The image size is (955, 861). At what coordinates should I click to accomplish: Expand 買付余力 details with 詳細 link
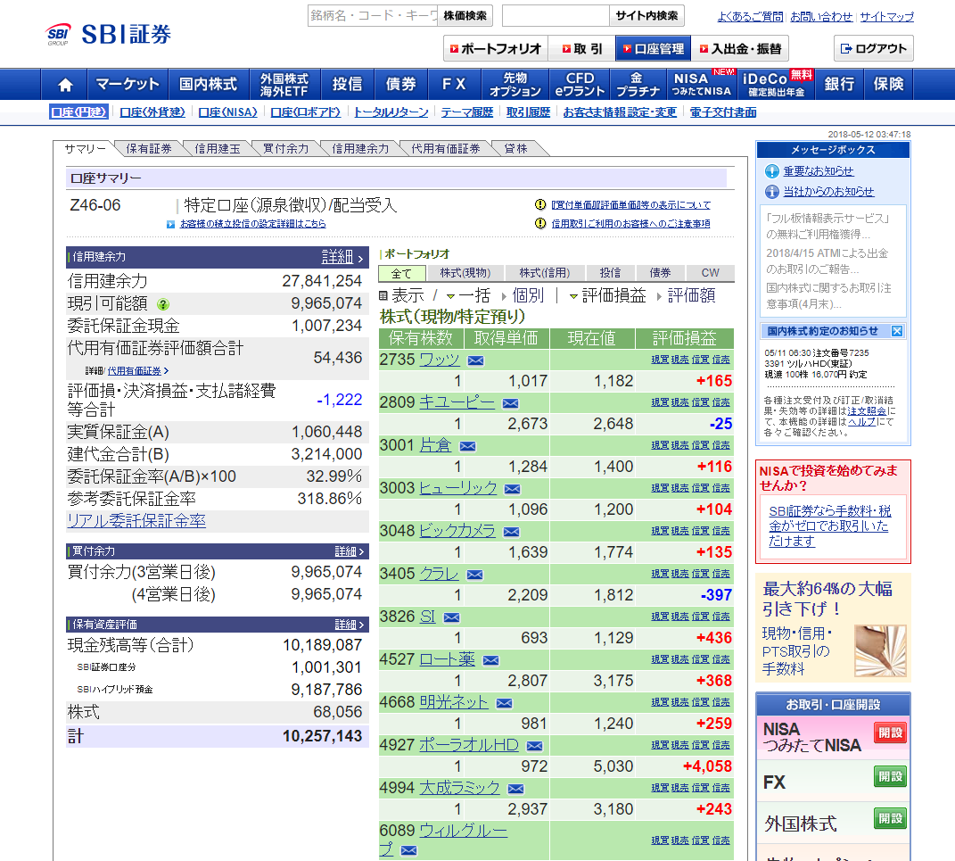pyautogui.click(x=349, y=551)
